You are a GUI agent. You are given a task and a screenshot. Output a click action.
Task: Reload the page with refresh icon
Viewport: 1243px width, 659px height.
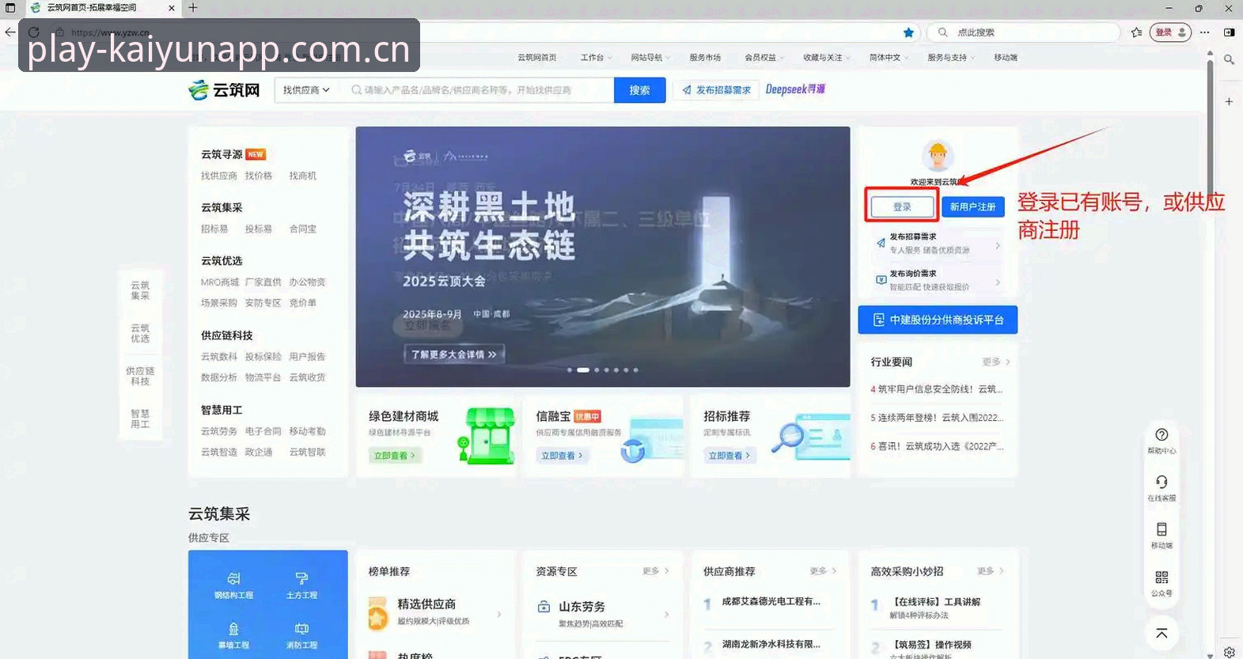pyautogui.click(x=33, y=32)
